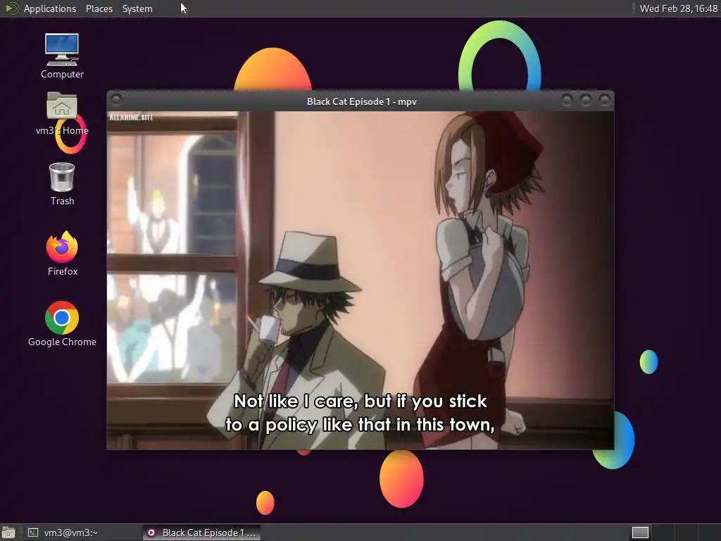Click the Show Desktop icon in bottom panel
Viewport: 721px width, 541px height.
pyautogui.click(x=8, y=533)
